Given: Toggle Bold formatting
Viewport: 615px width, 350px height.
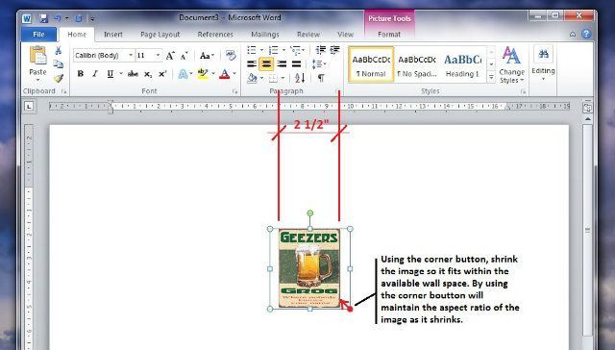Looking at the screenshot, I should click(81, 74).
